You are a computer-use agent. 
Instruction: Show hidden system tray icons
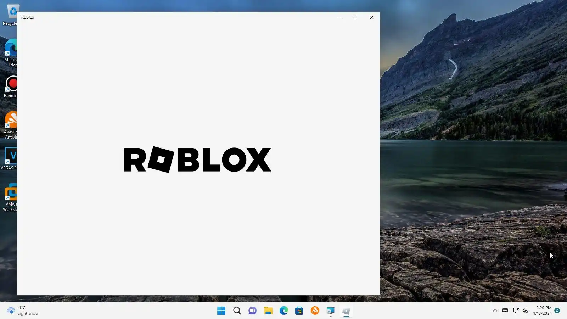pyautogui.click(x=495, y=311)
